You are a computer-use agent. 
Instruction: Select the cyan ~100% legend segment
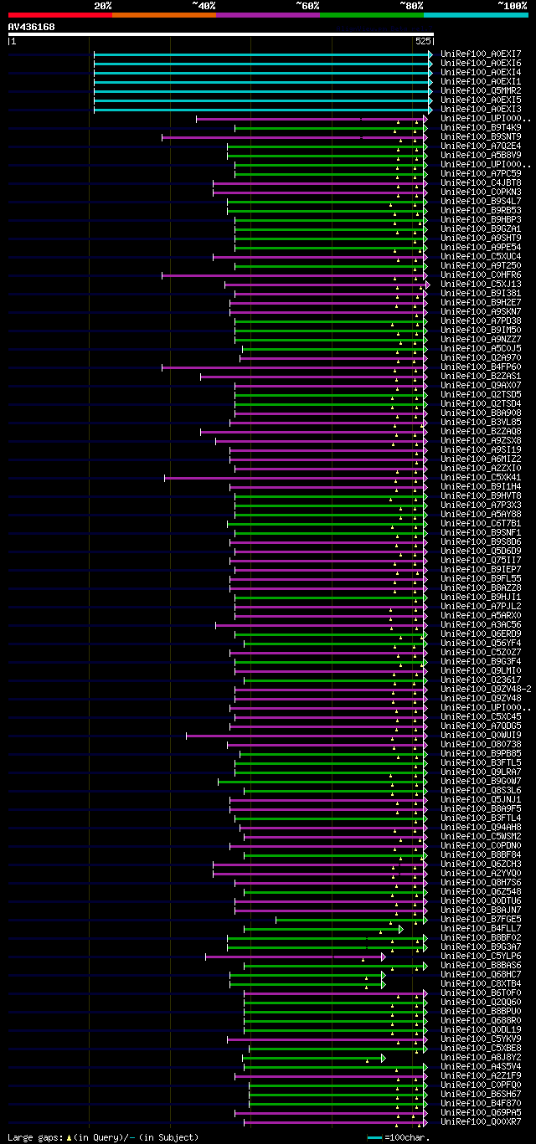pos(476,14)
